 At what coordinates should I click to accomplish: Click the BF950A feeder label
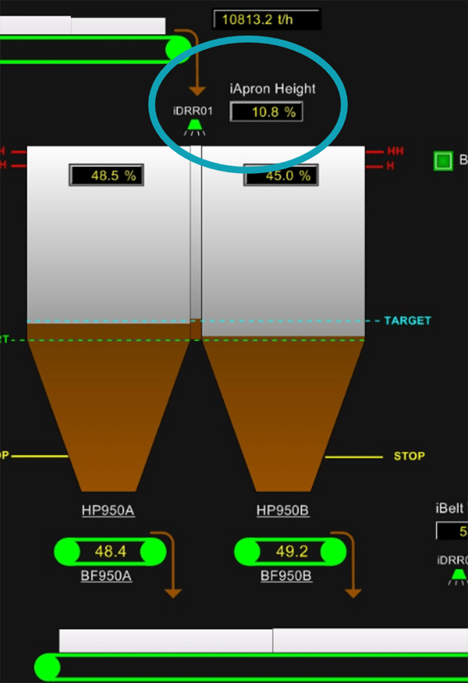click(x=106, y=576)
